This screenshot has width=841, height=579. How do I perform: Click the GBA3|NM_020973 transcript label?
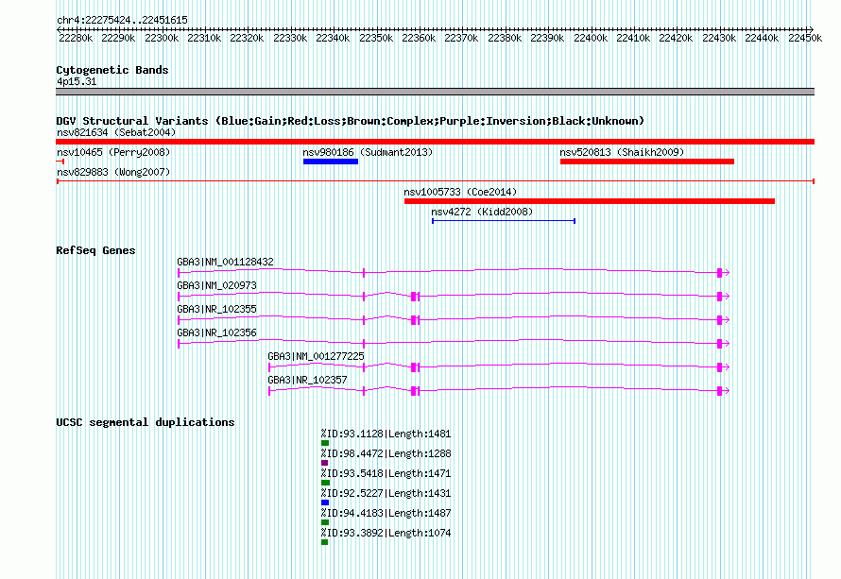pyautogui.click(x=216, y=285)
